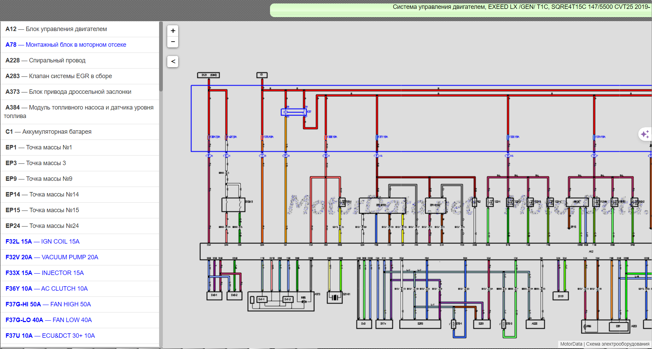Select A373 throttle actuator block item

[68, 92]
